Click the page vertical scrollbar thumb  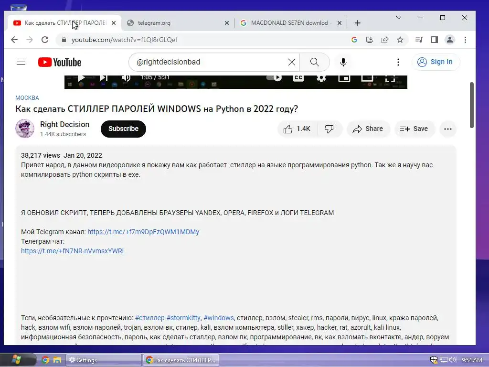click(x=471, y=105)
